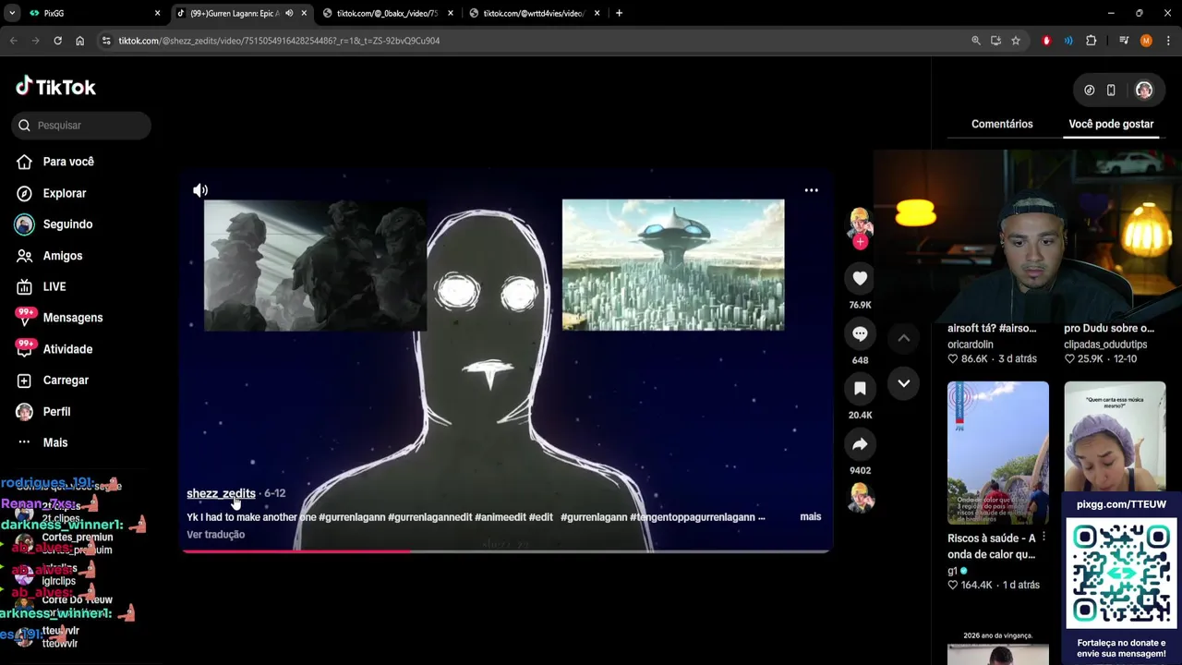Close the PixGG browser tab
Screen dimensions: 1182x665
pyautogui.click(x=157, y=13)
